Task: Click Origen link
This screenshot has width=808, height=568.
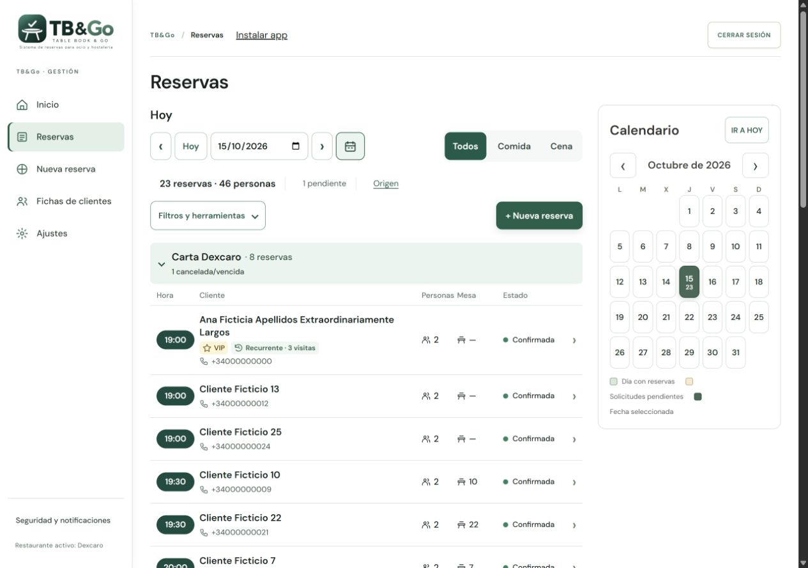Action: [x=386, y=183]
